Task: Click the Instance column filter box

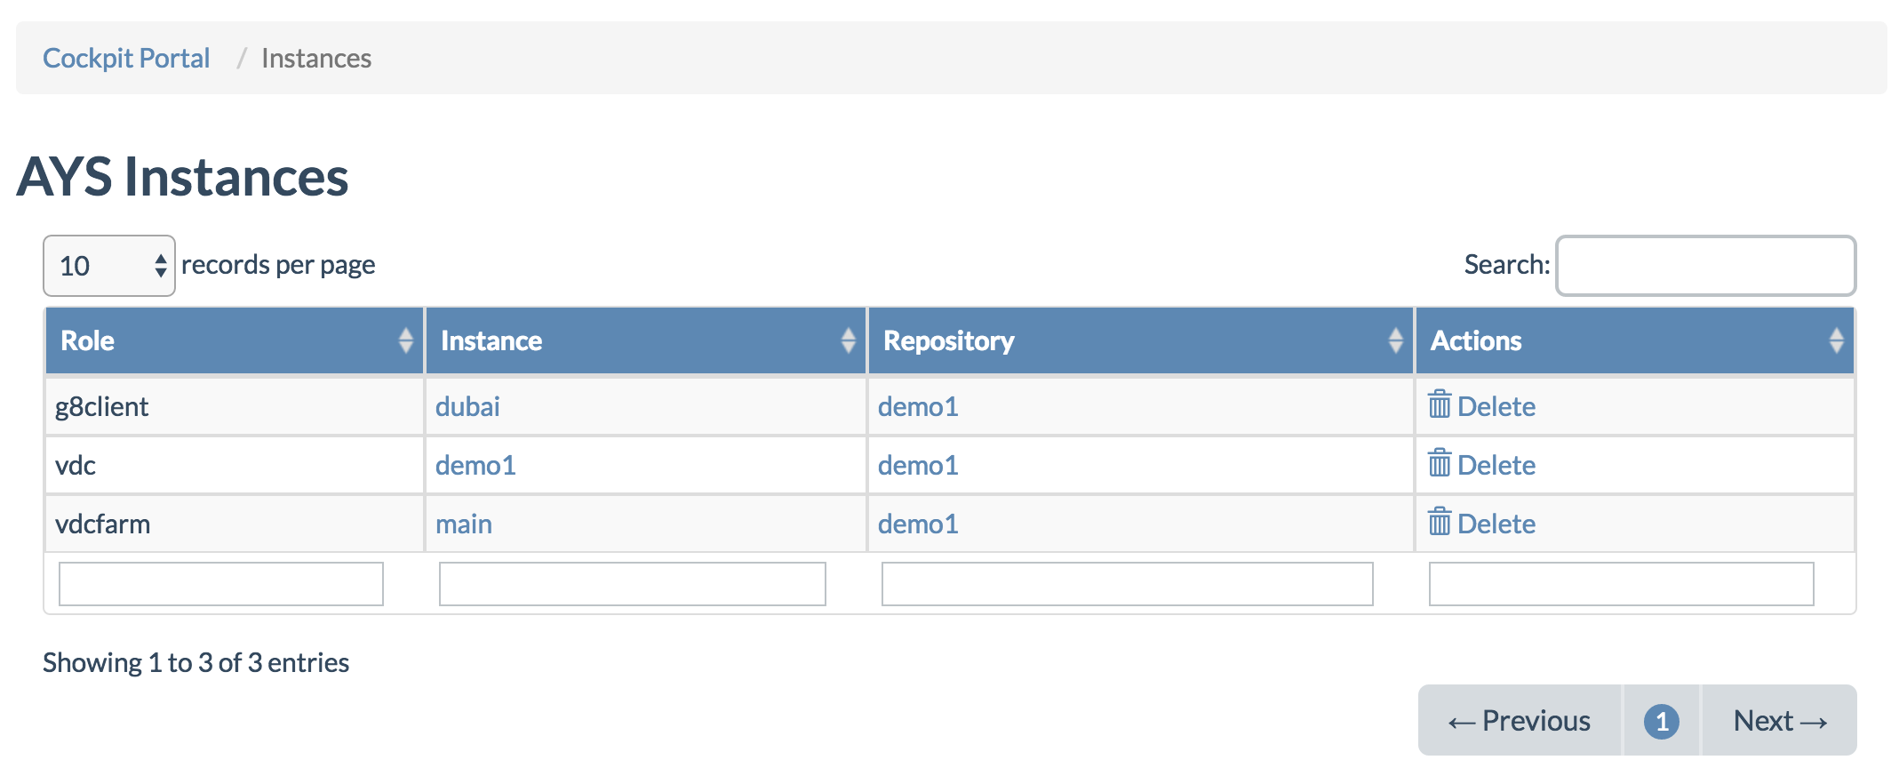Action: pyautogui.click(x=632, y=584)
